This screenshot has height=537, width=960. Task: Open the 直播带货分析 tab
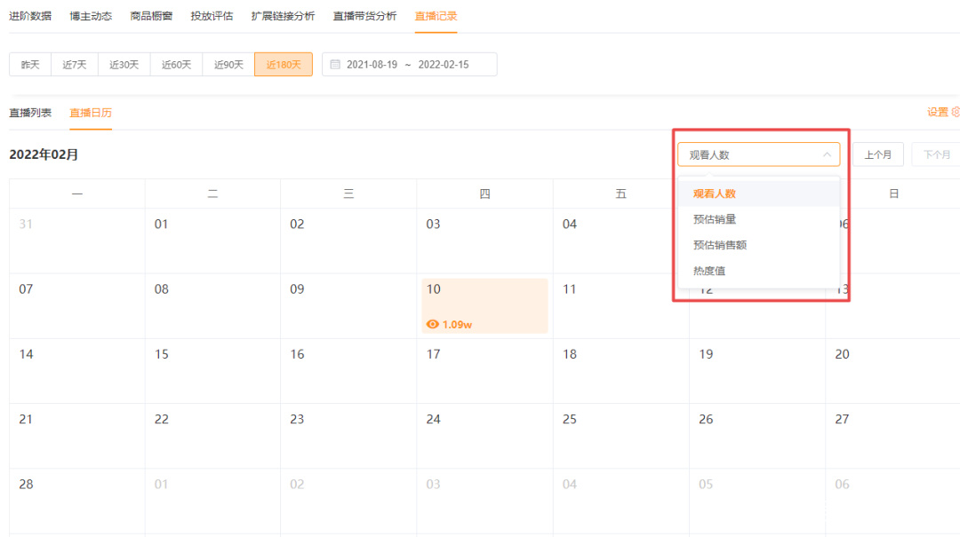pos(364,16)
